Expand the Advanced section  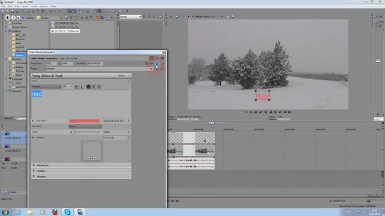pos(34,166)
